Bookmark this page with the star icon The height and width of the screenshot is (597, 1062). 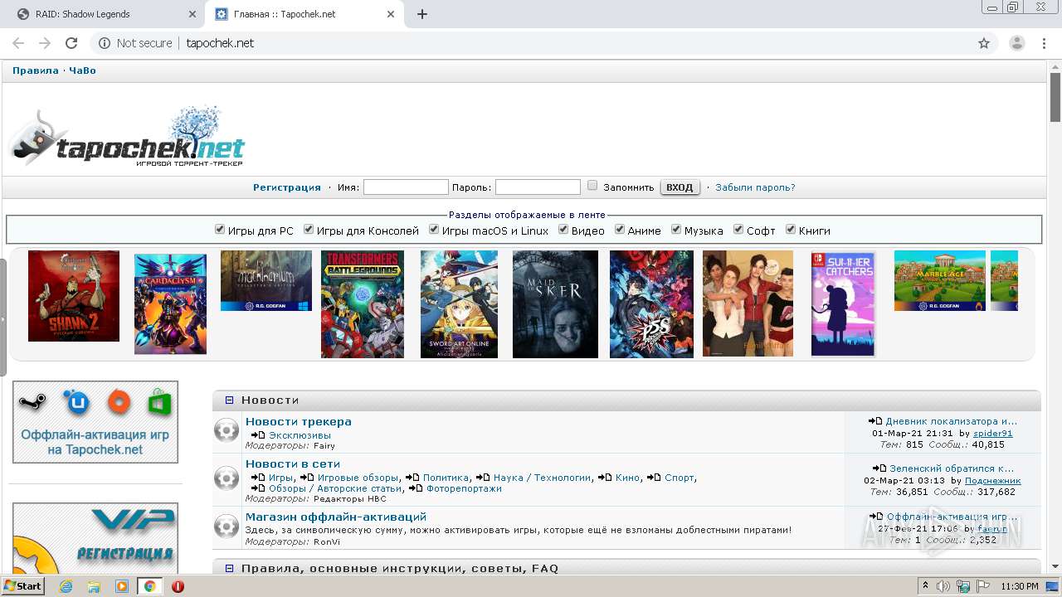[x=984, y=43]
